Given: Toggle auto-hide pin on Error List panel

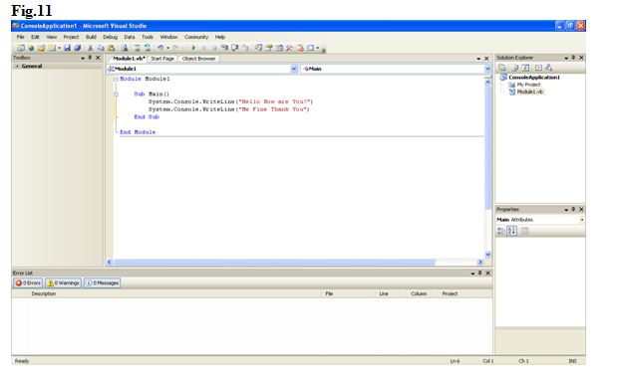Looking at the screenshot, I should tap(480, 273).
